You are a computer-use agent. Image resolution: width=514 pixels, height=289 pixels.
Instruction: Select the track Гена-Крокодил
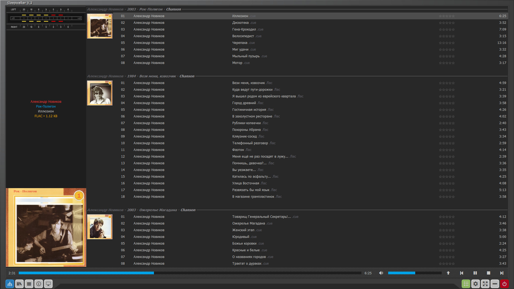pos(244,29)
